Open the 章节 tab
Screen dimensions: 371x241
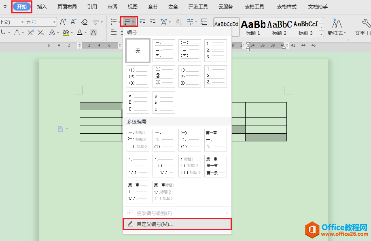tap(153, 7)
